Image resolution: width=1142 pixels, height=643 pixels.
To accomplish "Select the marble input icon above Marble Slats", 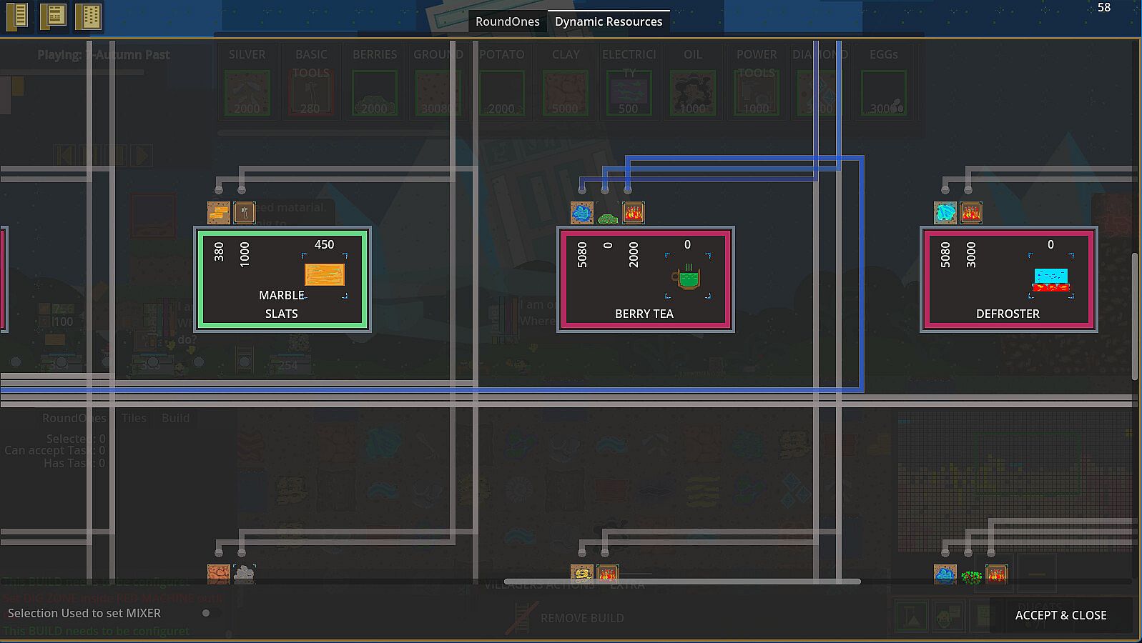I will pos(219,213).
